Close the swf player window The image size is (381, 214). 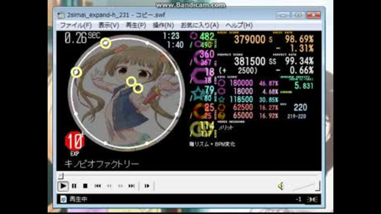(314, 15)
